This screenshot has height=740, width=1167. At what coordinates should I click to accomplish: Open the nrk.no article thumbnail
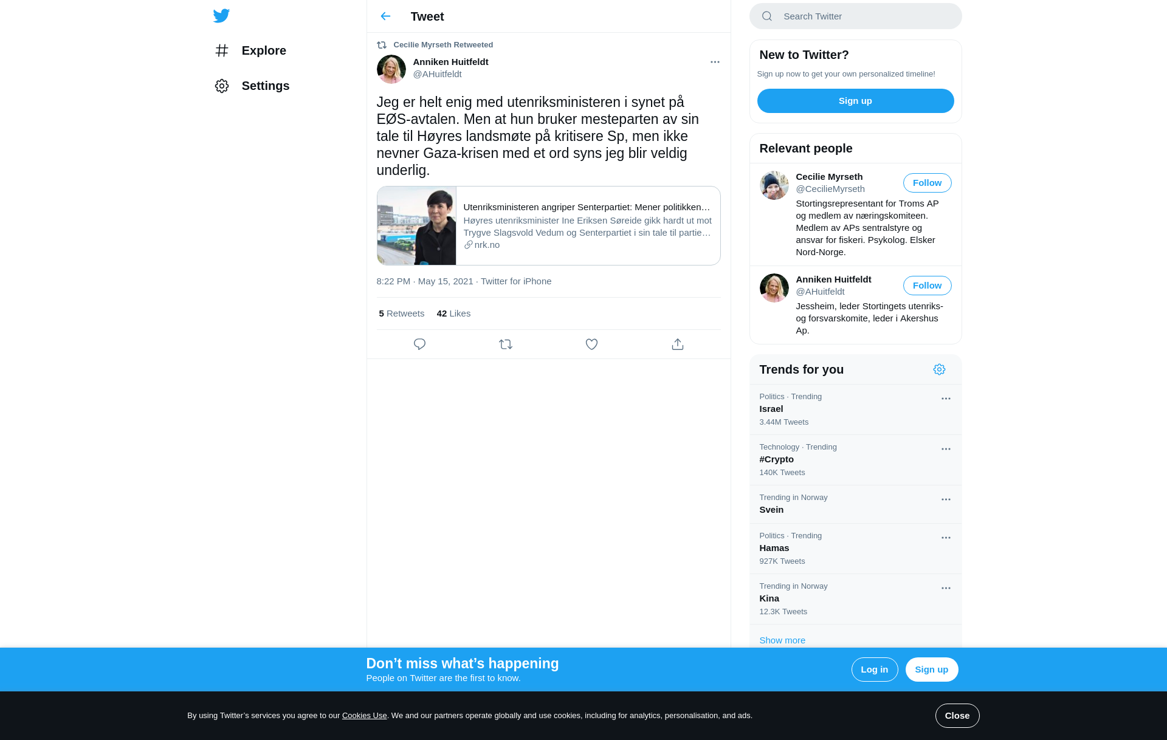click(416, 226)
